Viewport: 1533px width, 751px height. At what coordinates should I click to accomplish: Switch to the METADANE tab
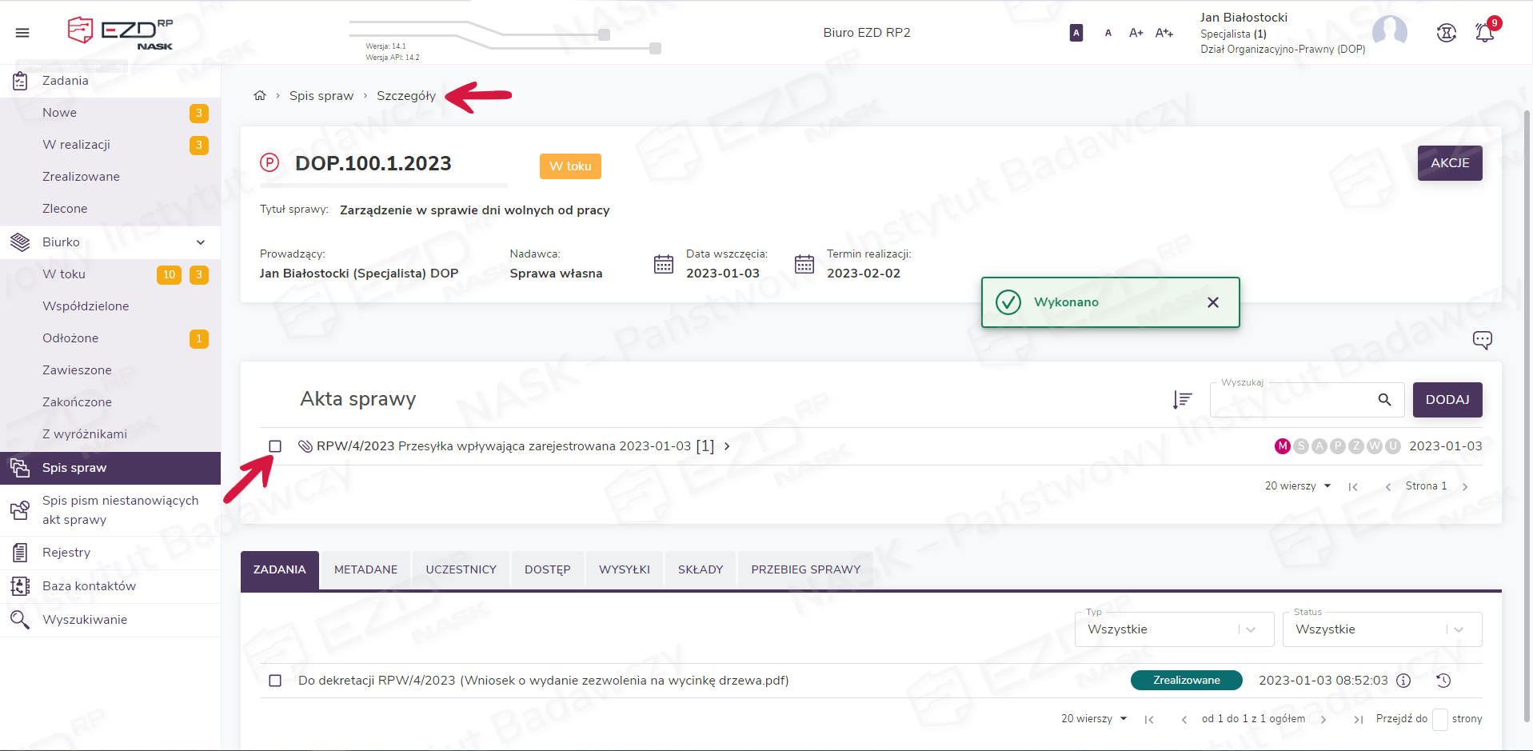[365, 569]
